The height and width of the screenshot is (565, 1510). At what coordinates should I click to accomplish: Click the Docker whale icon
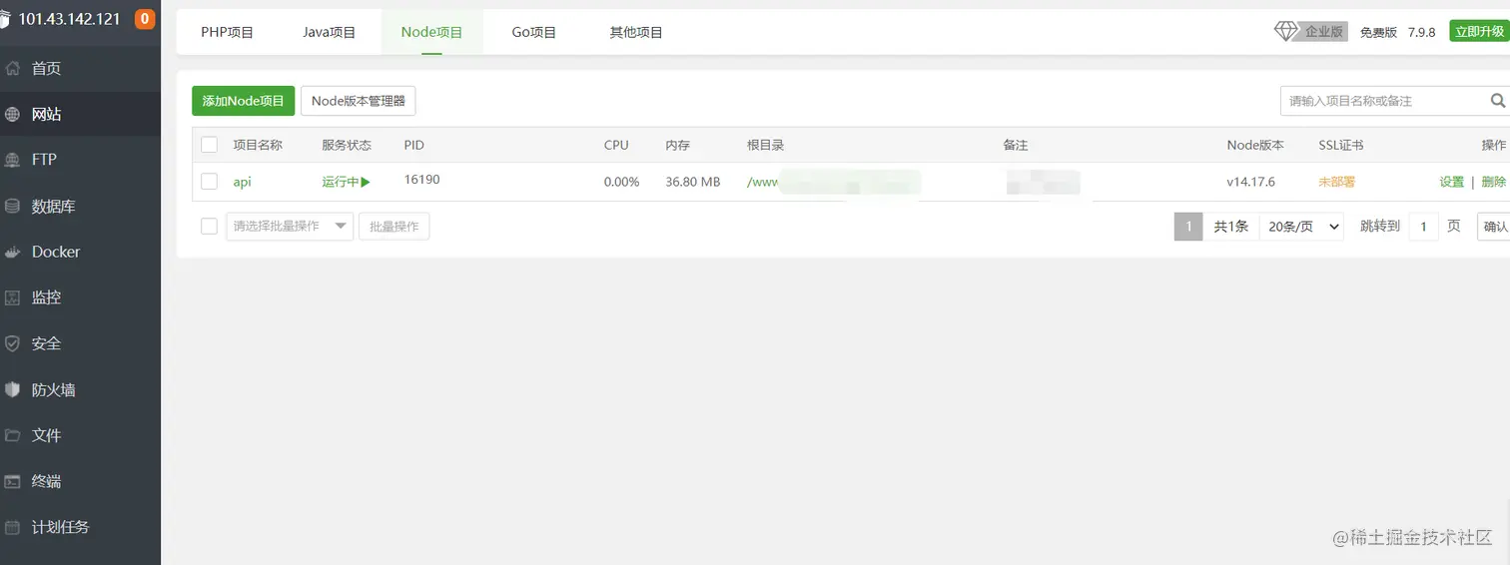pyautogui.click(x=13, y=253)
